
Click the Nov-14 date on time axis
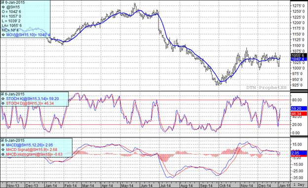[x=247, y=186]
